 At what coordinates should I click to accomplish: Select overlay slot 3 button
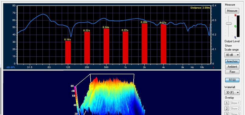[227, 113]
